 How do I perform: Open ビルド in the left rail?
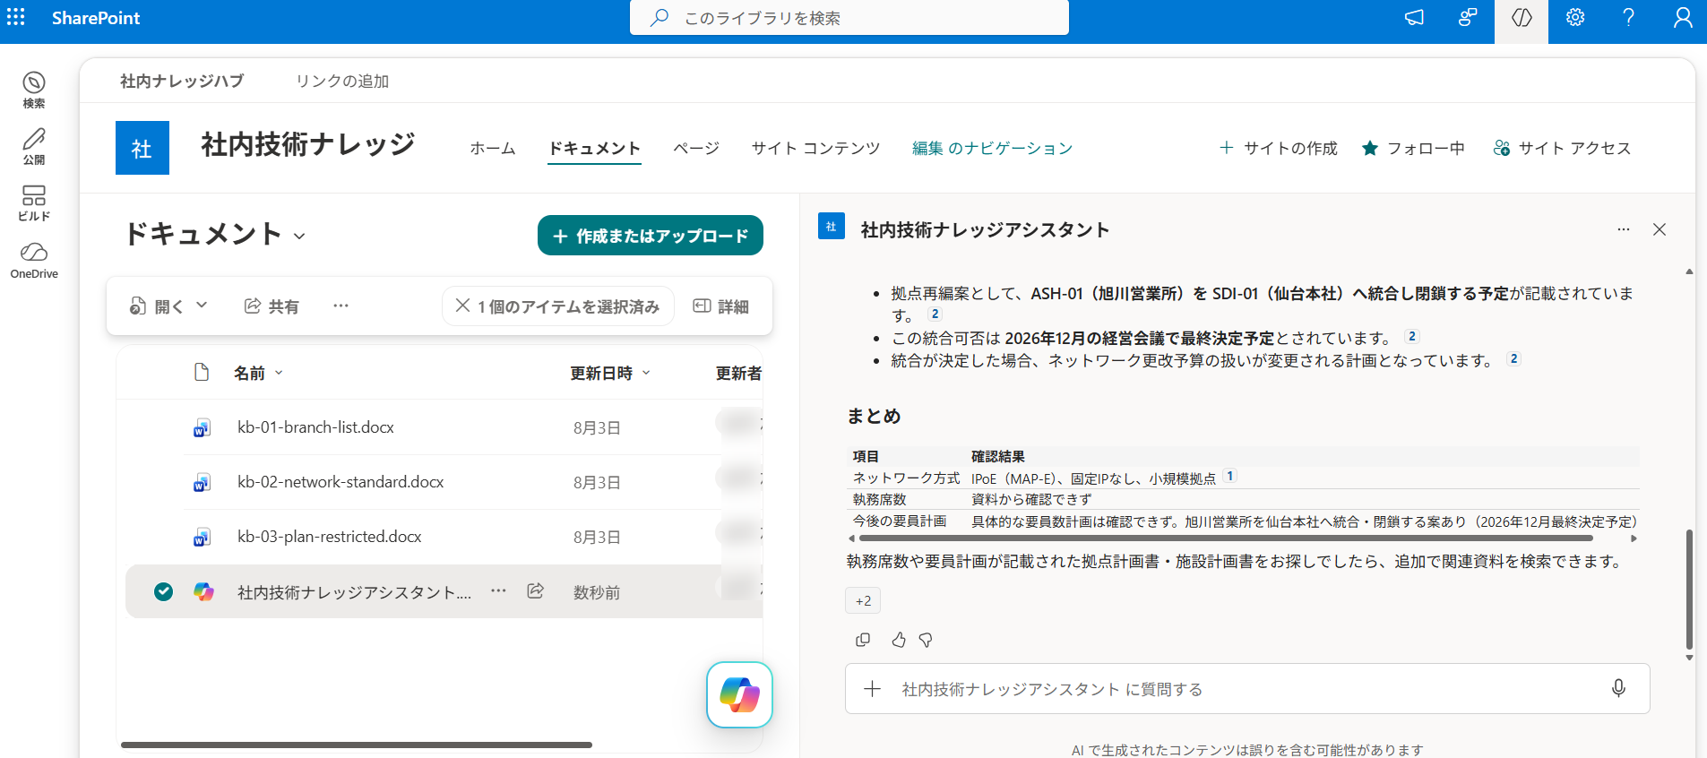pos(34,202)
